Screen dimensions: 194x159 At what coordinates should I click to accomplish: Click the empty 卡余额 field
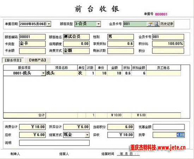pyautogui.click(x=32, y=51)
